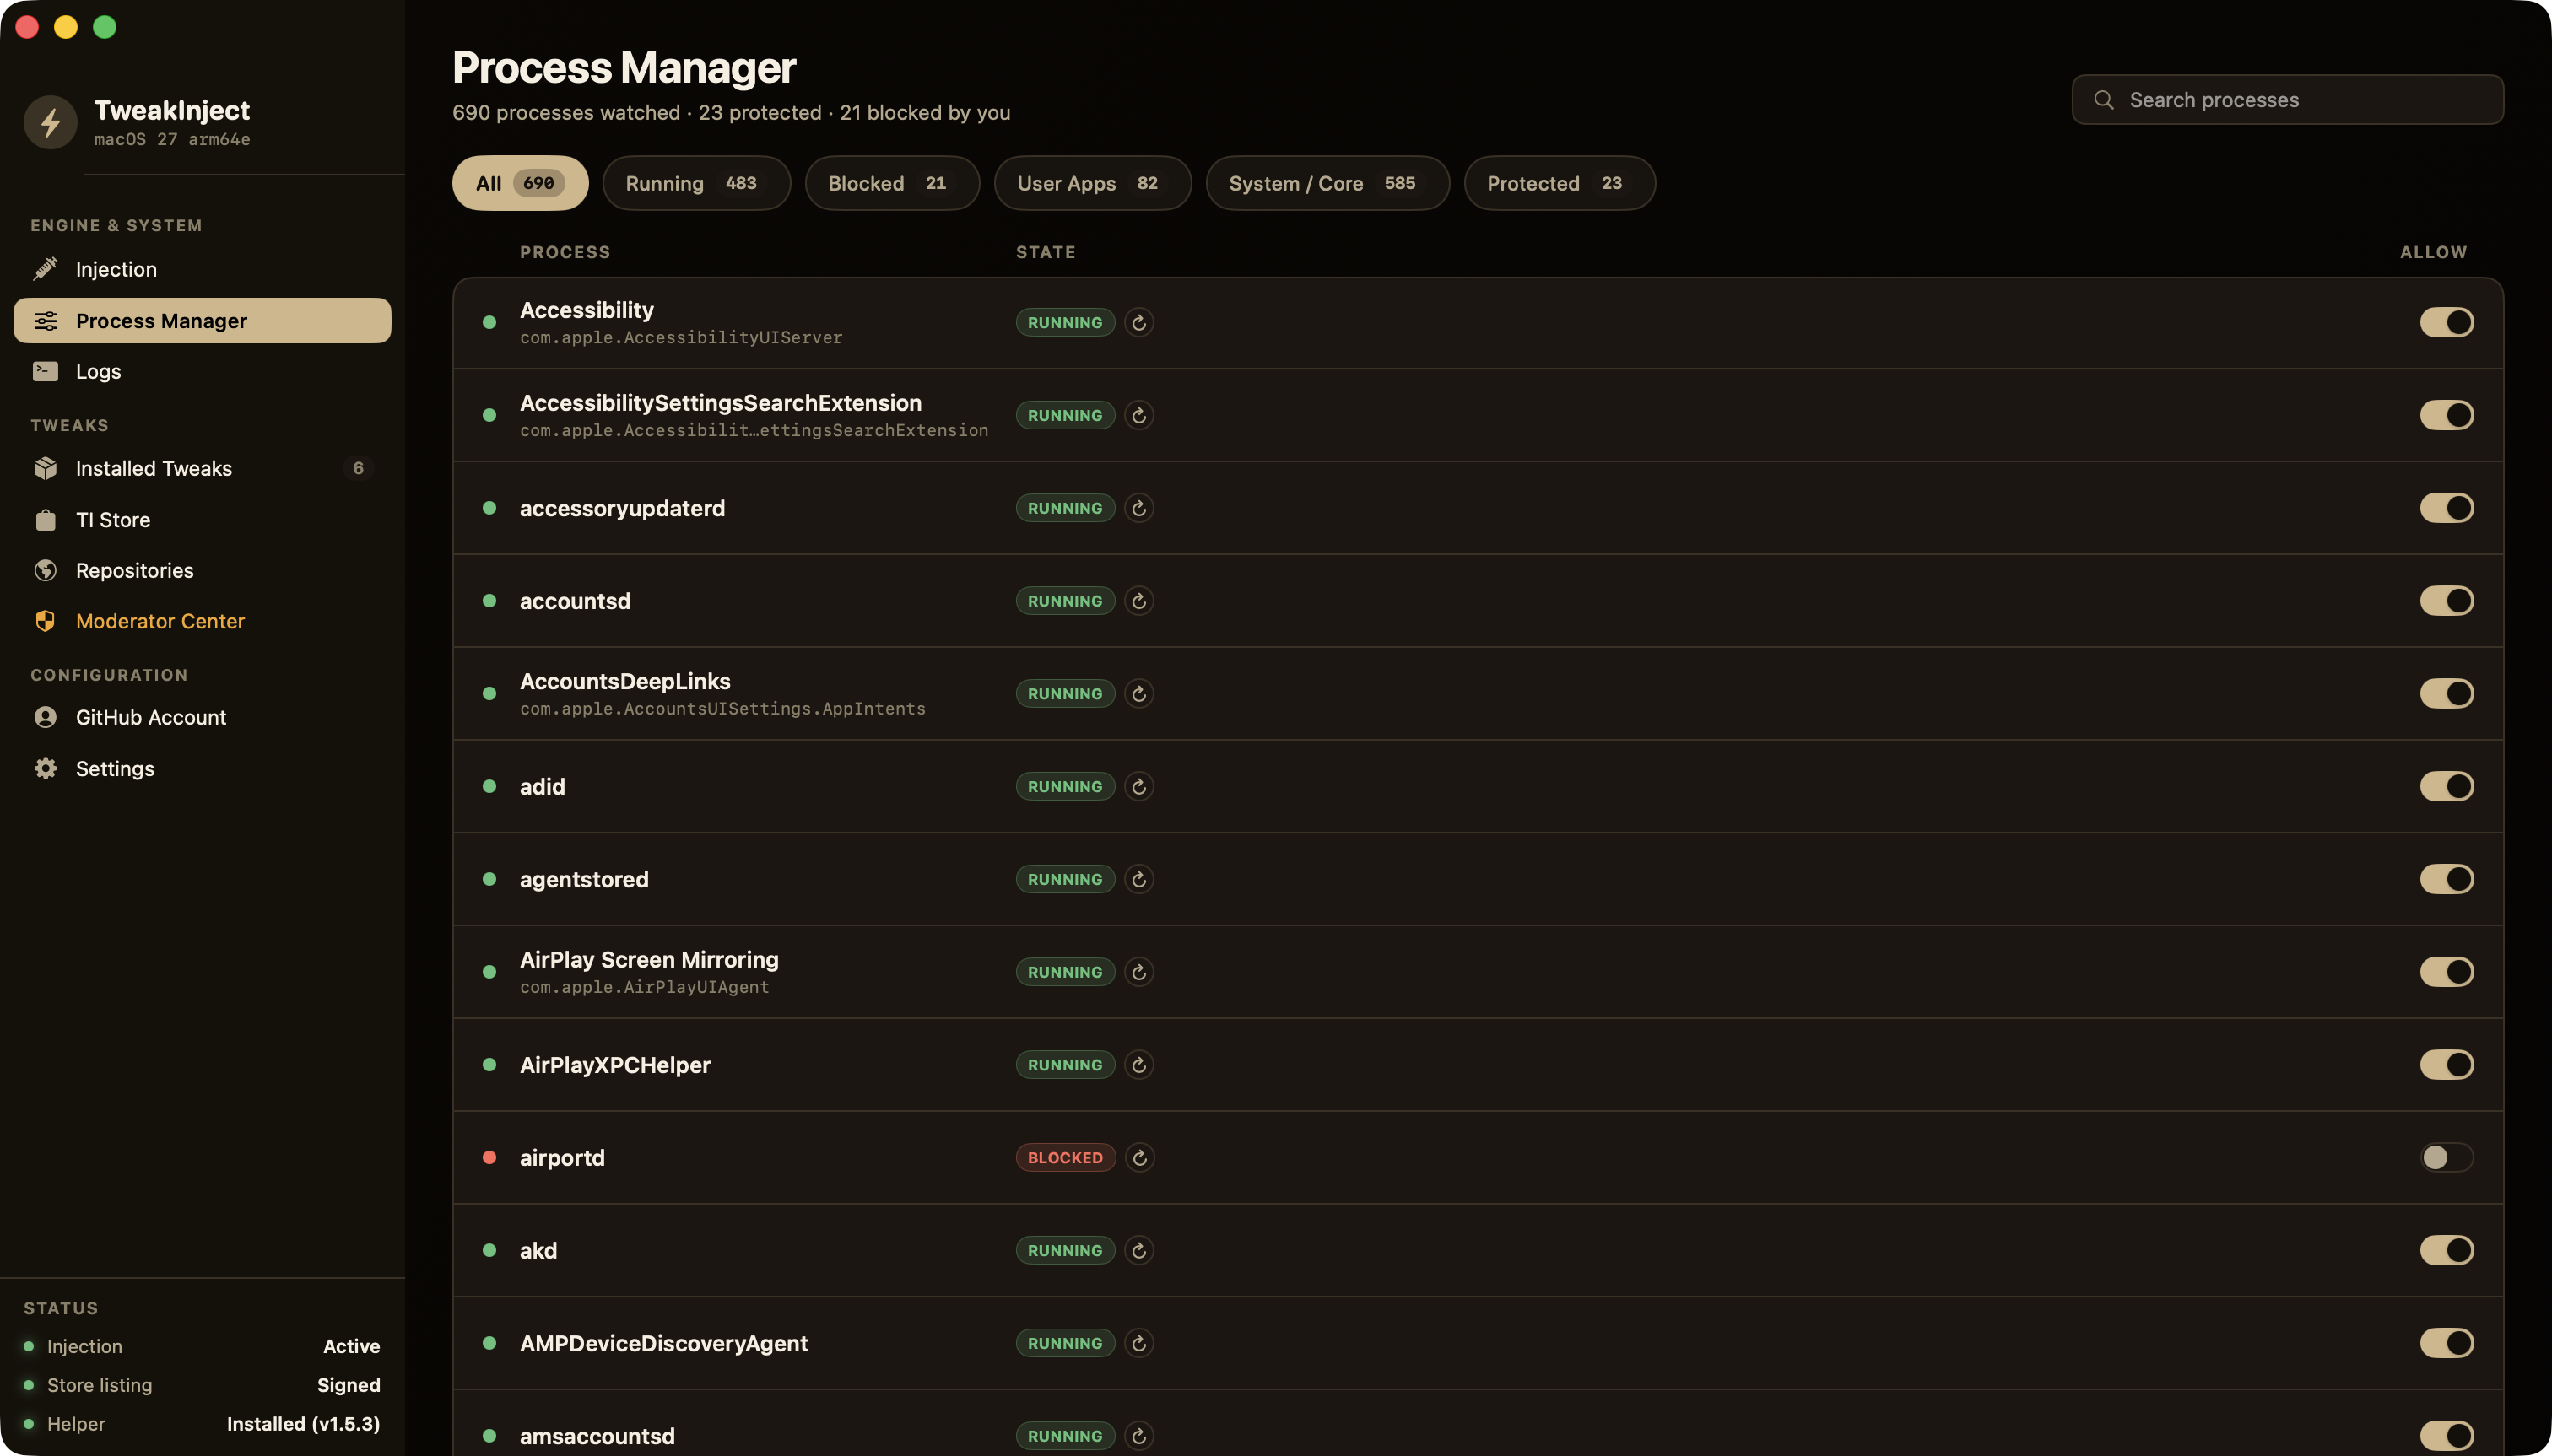The image size is (2552, 1456).
Task: Restart AirPlay Screen Mirroring process
Action: [x=1138, y=972]
